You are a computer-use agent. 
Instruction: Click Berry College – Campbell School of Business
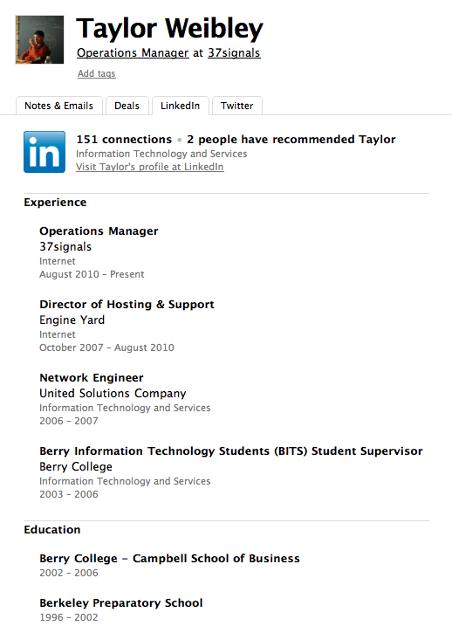[x=169, y=558]
